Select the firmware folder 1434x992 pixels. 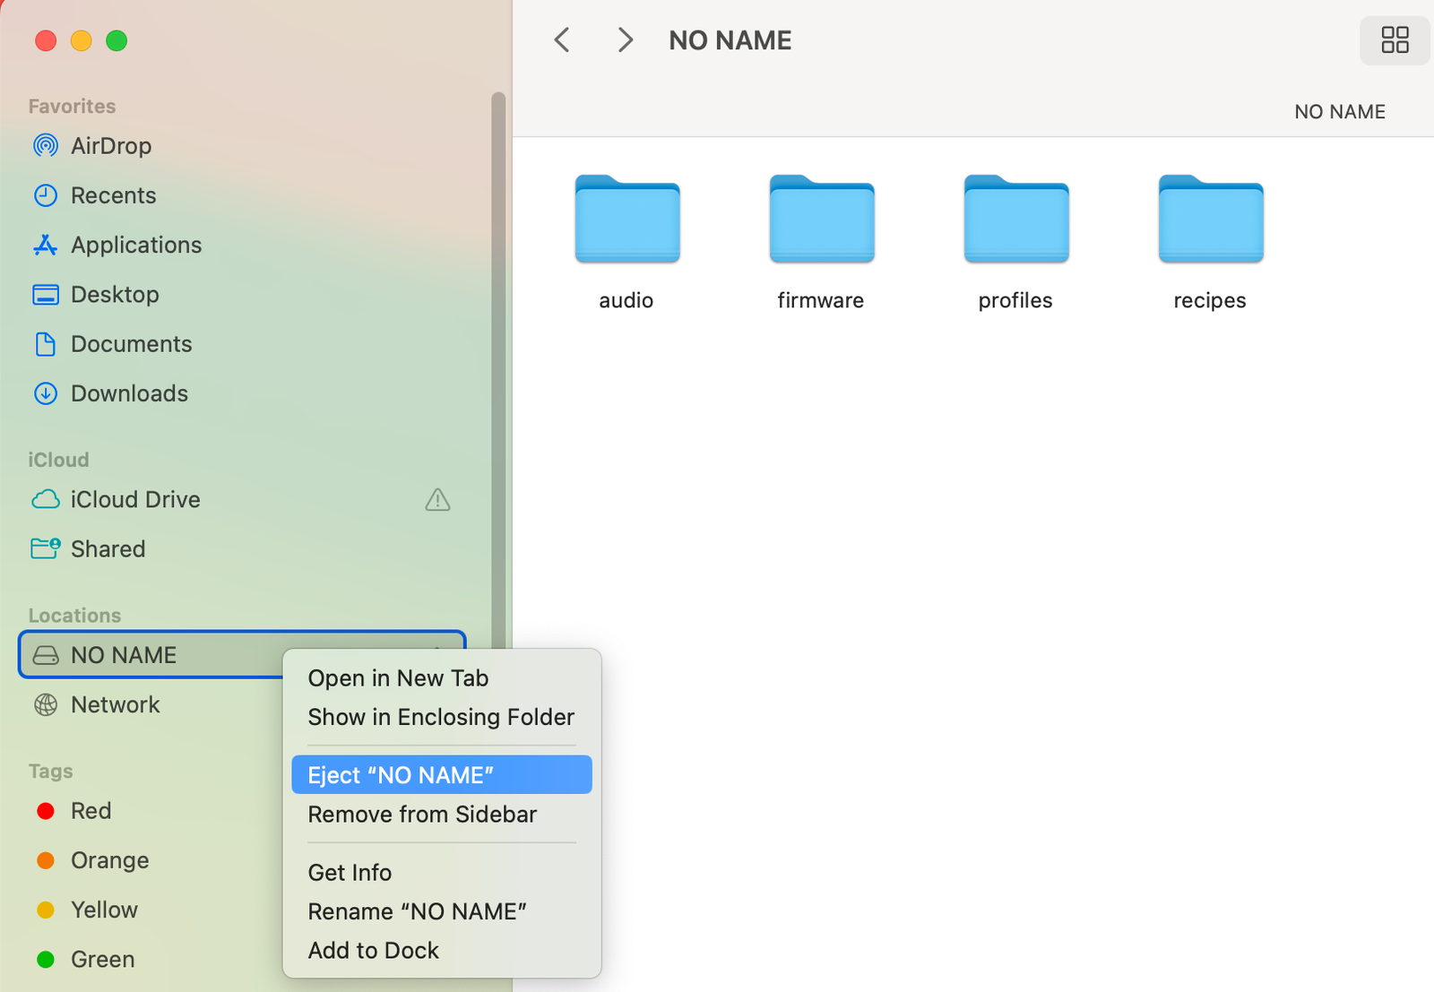point(821,243)
